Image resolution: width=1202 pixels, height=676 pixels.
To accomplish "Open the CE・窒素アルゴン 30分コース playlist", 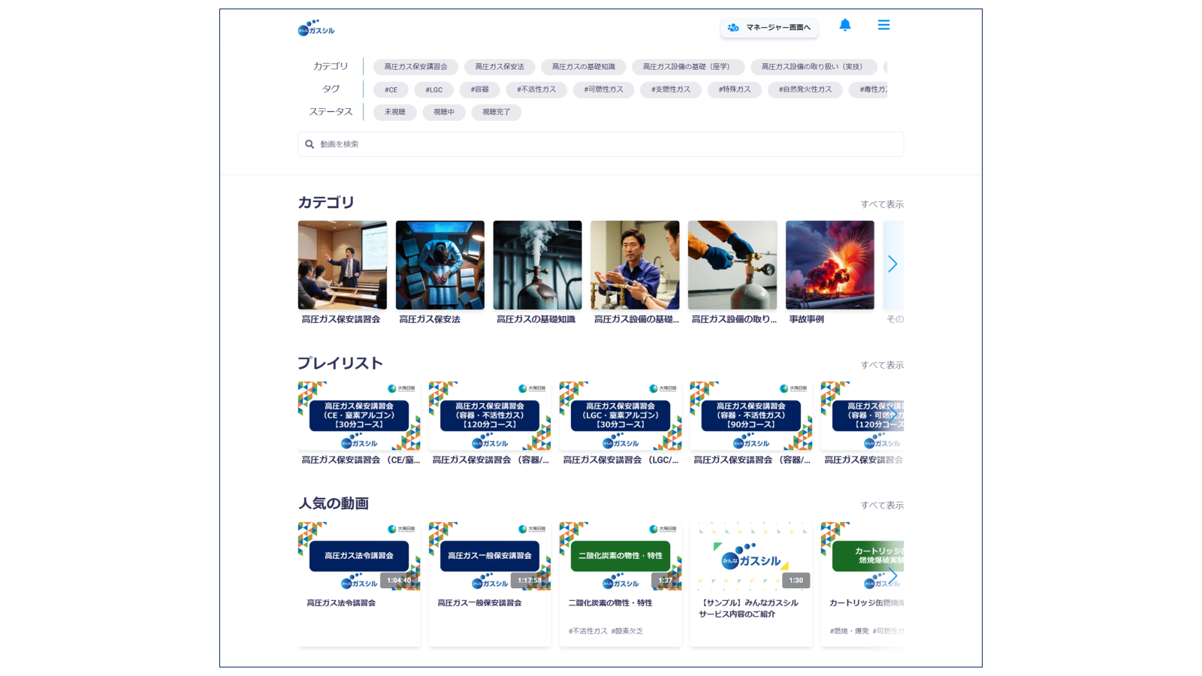I will point(358,415).
